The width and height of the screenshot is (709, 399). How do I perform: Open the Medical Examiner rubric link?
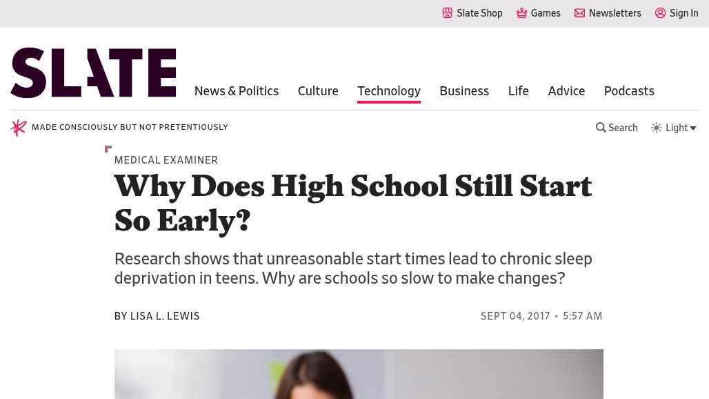(166, 160)
